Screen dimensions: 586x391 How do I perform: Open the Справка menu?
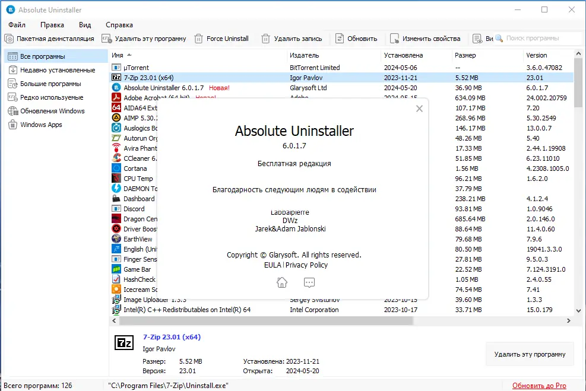(x=119, y=25)
